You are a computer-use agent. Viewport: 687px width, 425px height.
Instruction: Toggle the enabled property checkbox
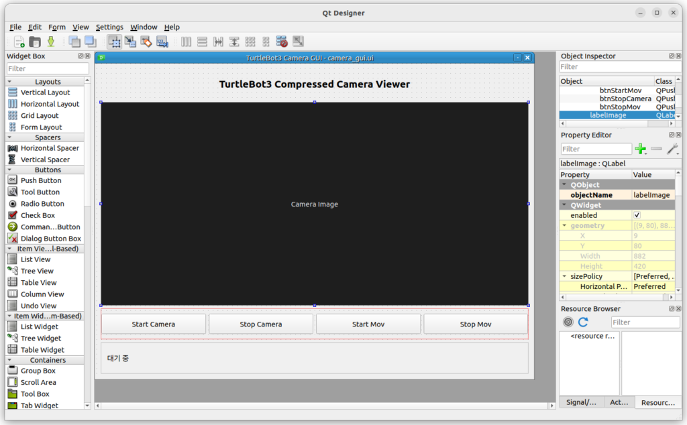coord(637,215)
